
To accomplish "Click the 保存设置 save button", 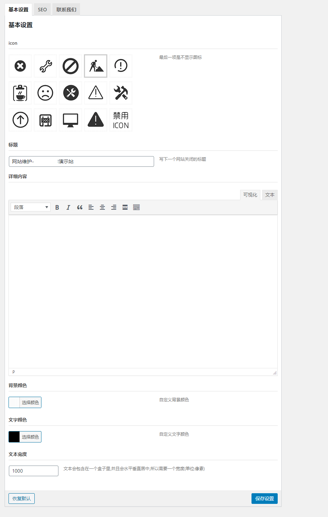I will 264,499.
